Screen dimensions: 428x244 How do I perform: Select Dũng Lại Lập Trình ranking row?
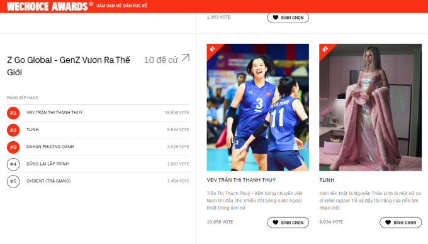click(98, 164)
